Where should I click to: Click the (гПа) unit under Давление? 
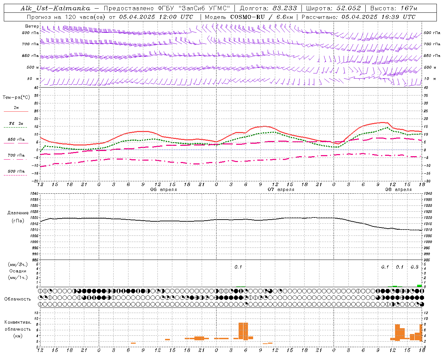pos(18,221)
